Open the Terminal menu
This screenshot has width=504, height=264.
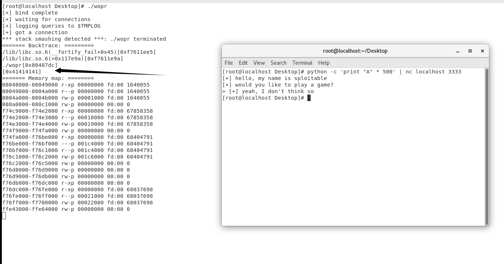click(302, 63)
